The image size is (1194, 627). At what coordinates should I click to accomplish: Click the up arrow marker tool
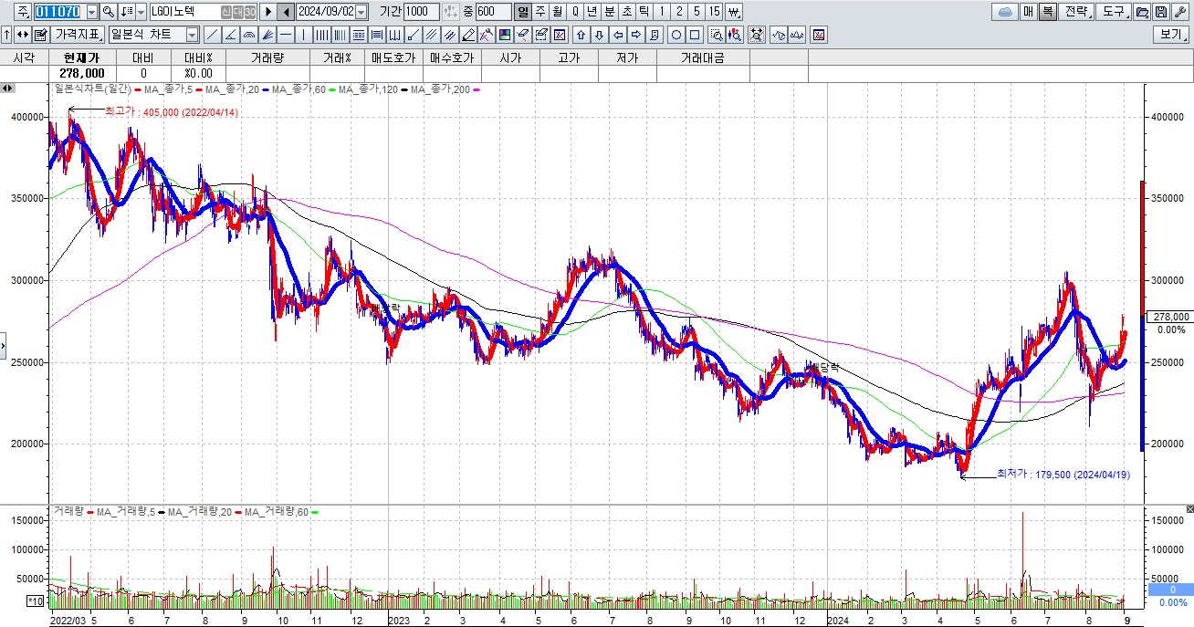pos(581,35)
